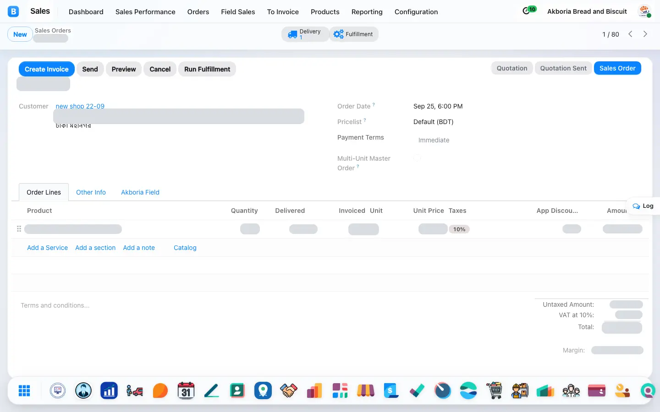This screenshot has width=660, height=412.
Task: Open the Delivery smart button
Action: pos(305,34)
